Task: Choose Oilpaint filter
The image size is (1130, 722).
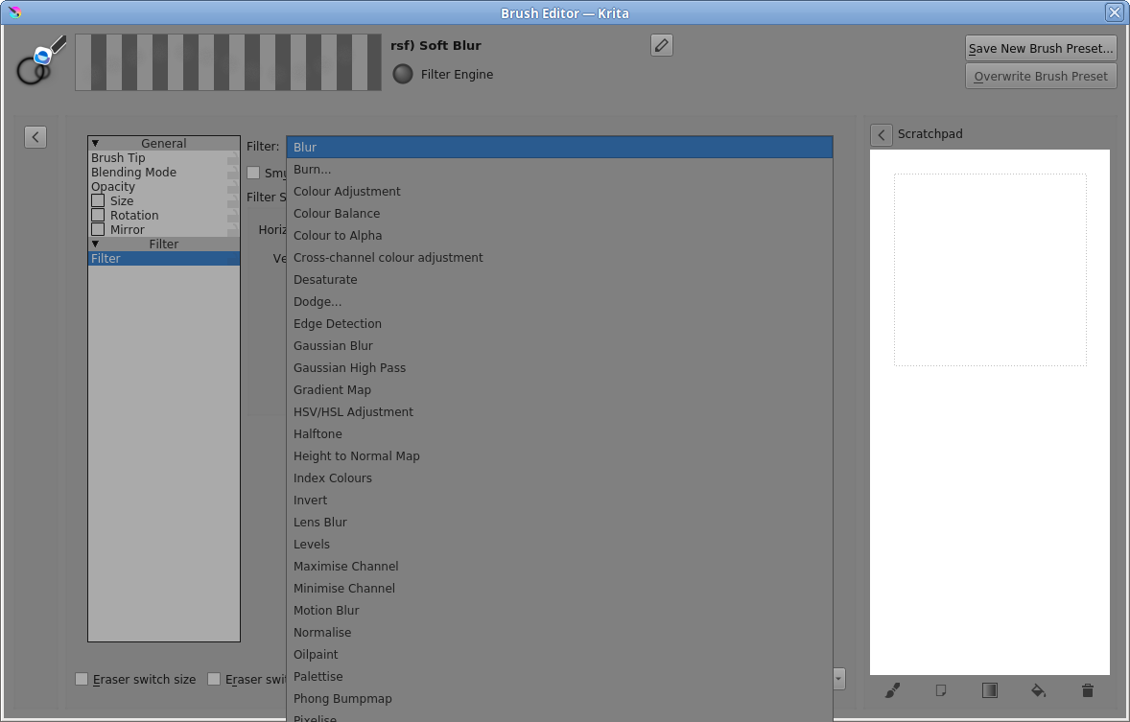Action: (x=559, y=654)
